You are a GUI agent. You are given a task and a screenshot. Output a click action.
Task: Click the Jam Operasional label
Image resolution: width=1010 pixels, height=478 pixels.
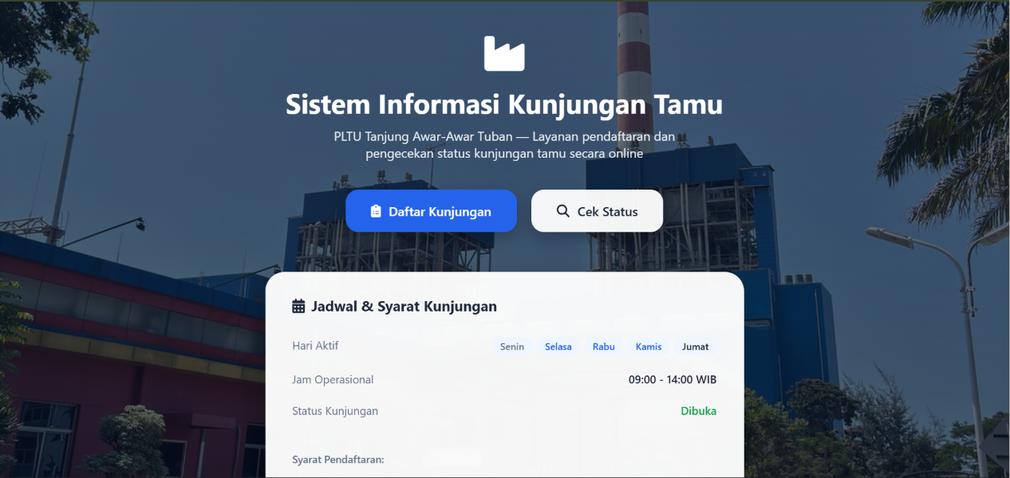tap(333, 380)
